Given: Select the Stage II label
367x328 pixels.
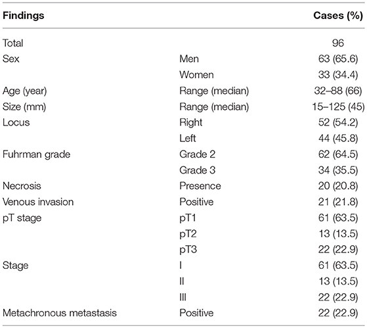Looking at the screenshot, I should click(182, 281).
